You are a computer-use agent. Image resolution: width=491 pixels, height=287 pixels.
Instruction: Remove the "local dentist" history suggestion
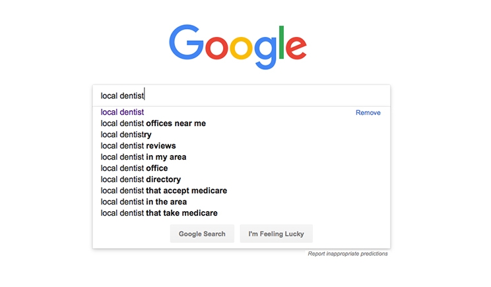pos(368,113)
